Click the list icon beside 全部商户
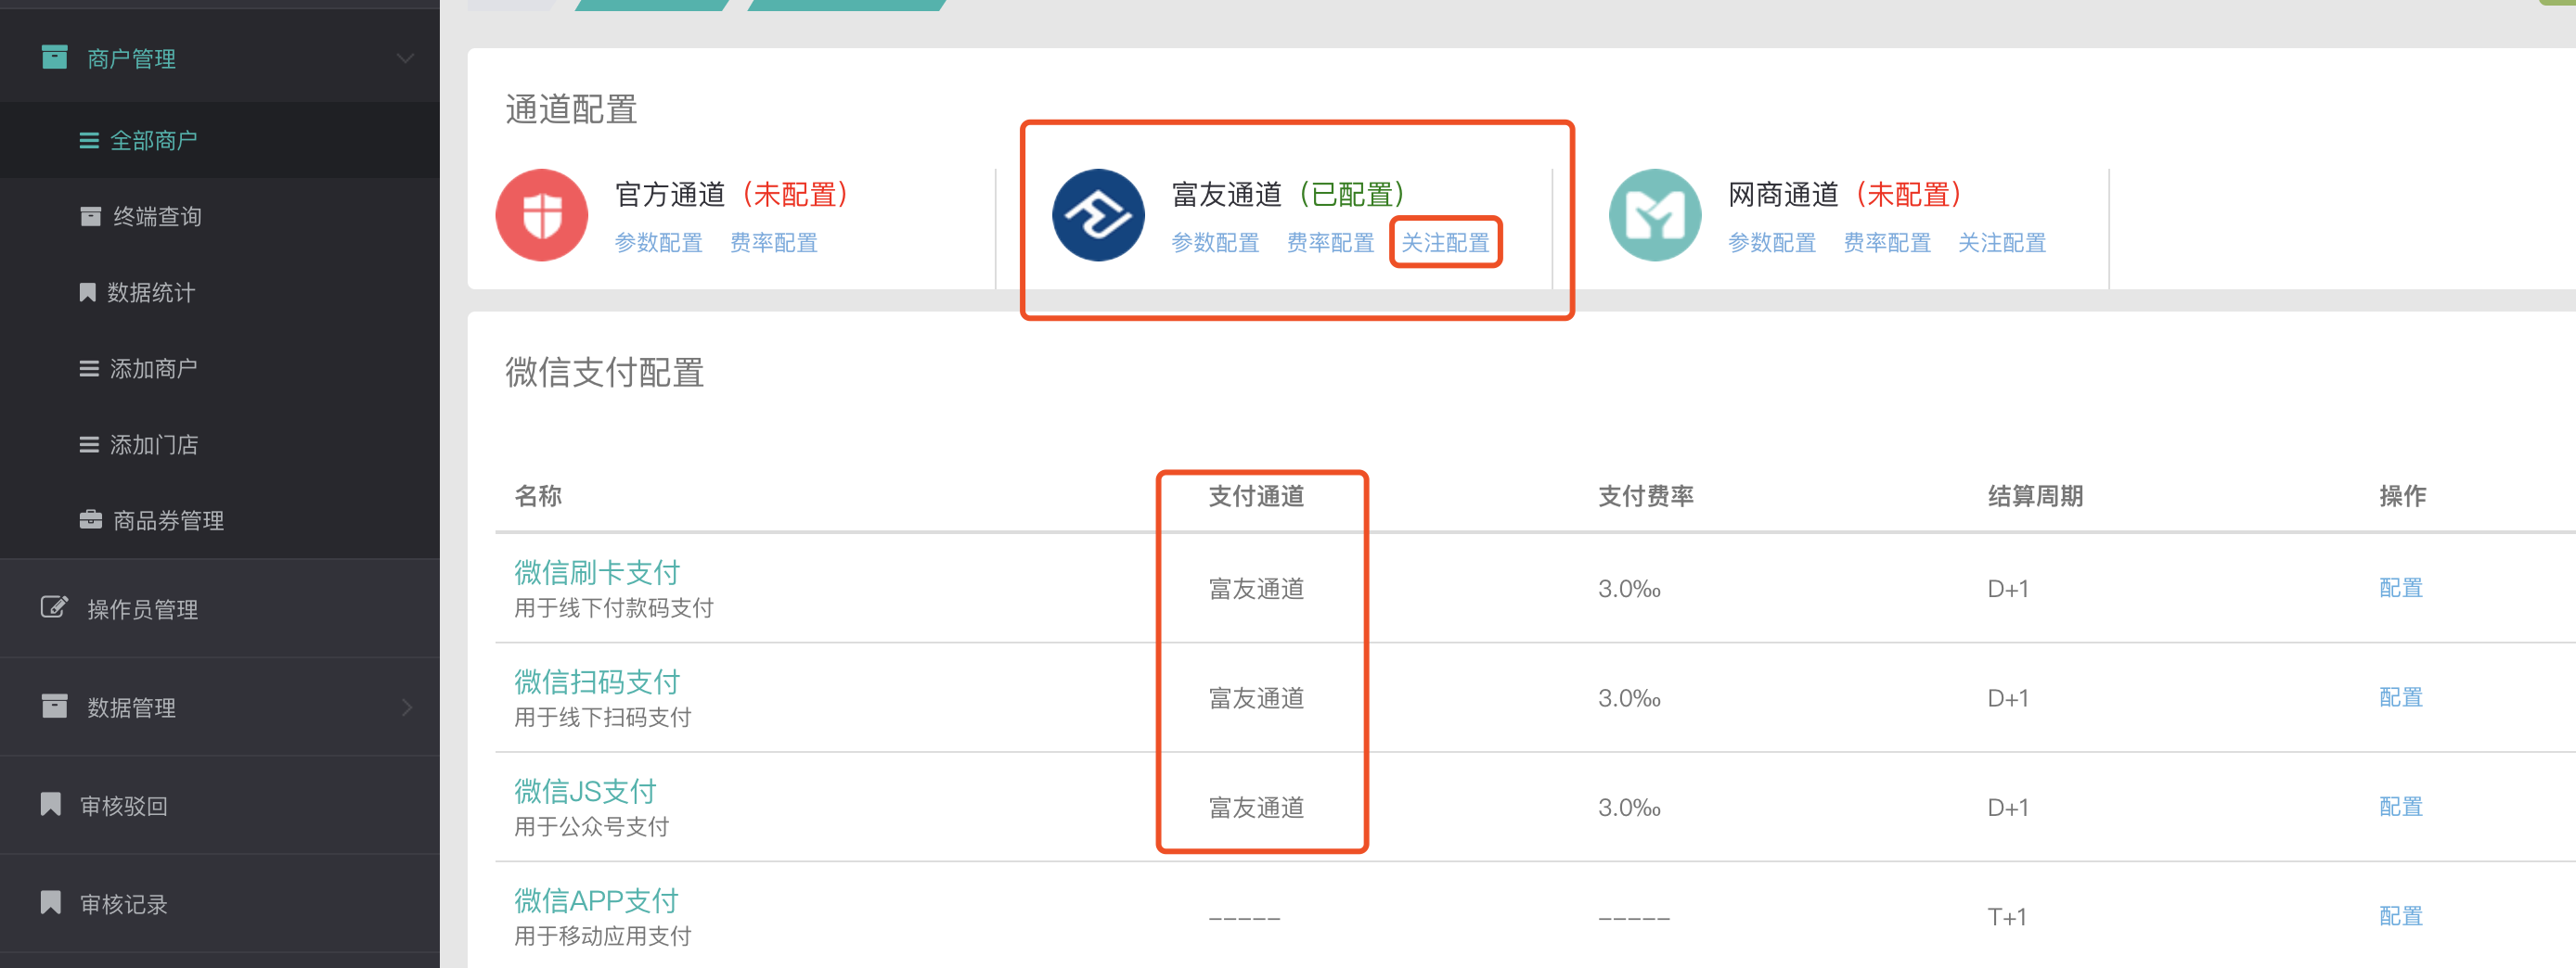Viewport: 2576px width, 968px height. coord(89,141)
